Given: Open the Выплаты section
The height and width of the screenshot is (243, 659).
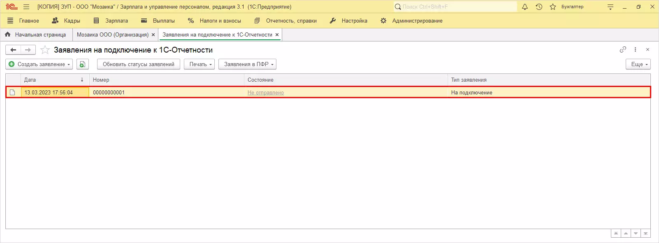Looking at the screenshot, I should (158, 21).
